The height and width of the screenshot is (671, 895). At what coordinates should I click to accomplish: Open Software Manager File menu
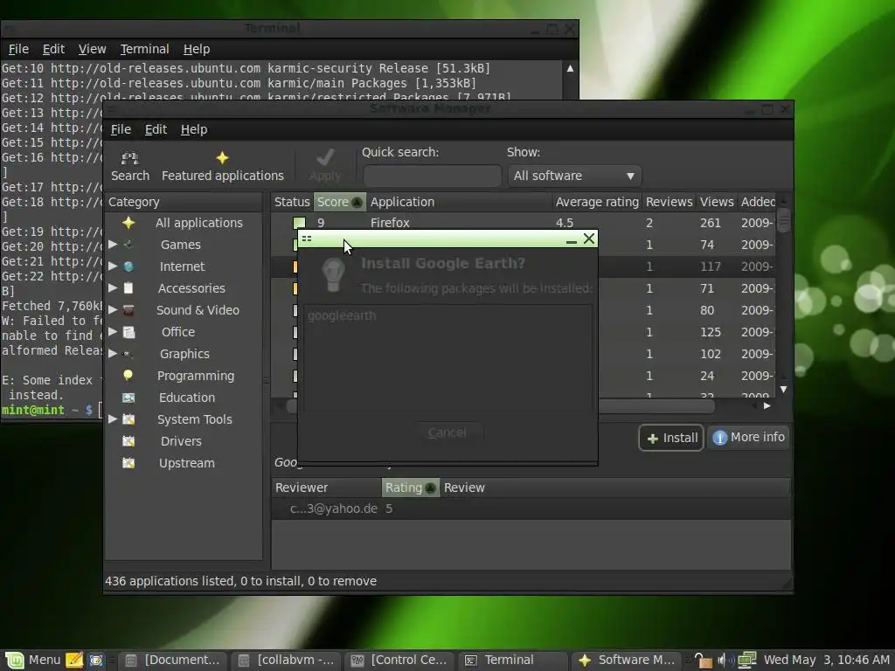[121, 129]
